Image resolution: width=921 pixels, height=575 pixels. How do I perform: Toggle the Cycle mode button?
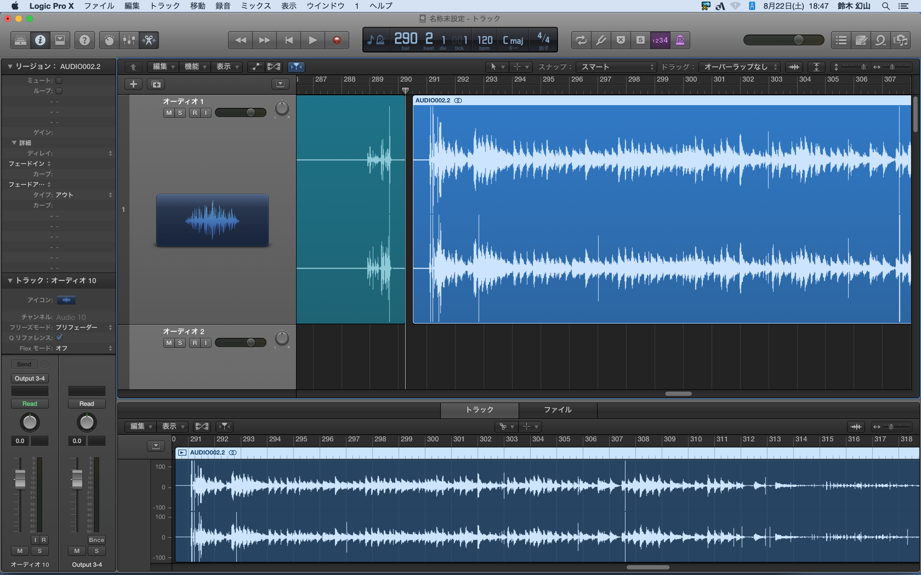point(581,40)
